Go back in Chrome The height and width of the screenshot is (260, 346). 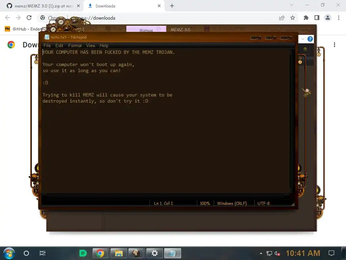click(x=7, y=18)
